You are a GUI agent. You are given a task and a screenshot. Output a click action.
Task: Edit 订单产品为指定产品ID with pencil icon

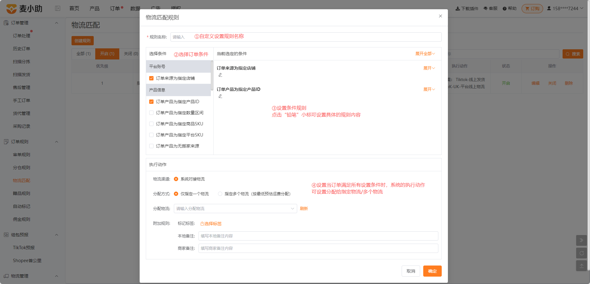220,96
